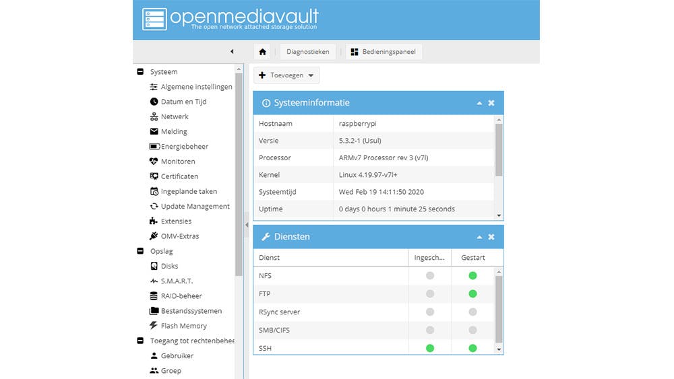Click the Bedieningspaneel dashboard icon
674x379 pixels.
click(x=355, y=52)
